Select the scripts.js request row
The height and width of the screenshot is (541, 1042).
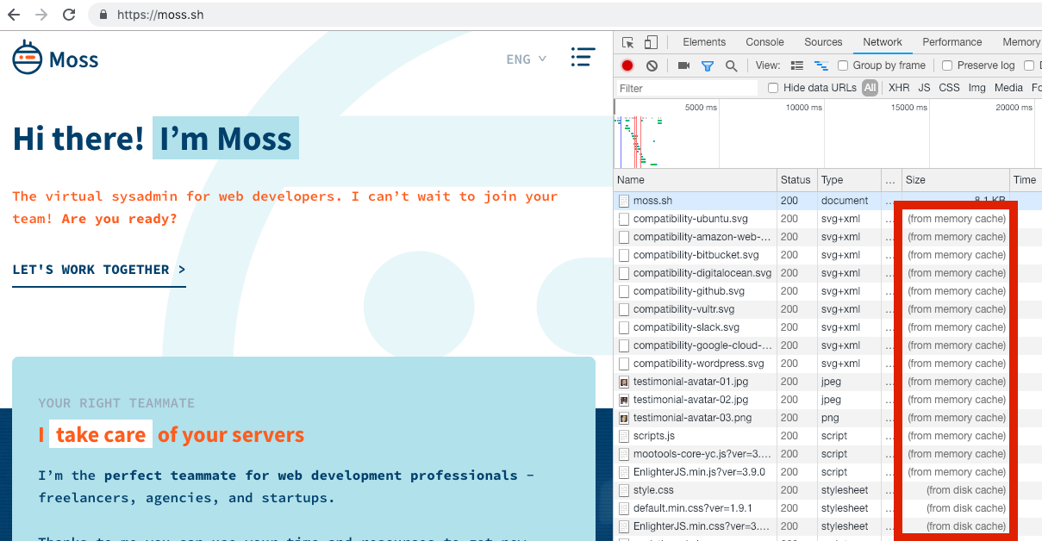click(827, 436)
